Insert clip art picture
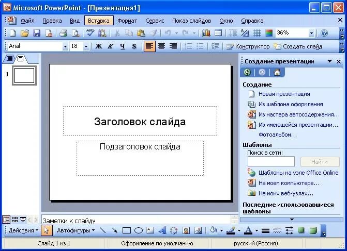The width and height of the screenshot is (347, 251). coord(186,230)
